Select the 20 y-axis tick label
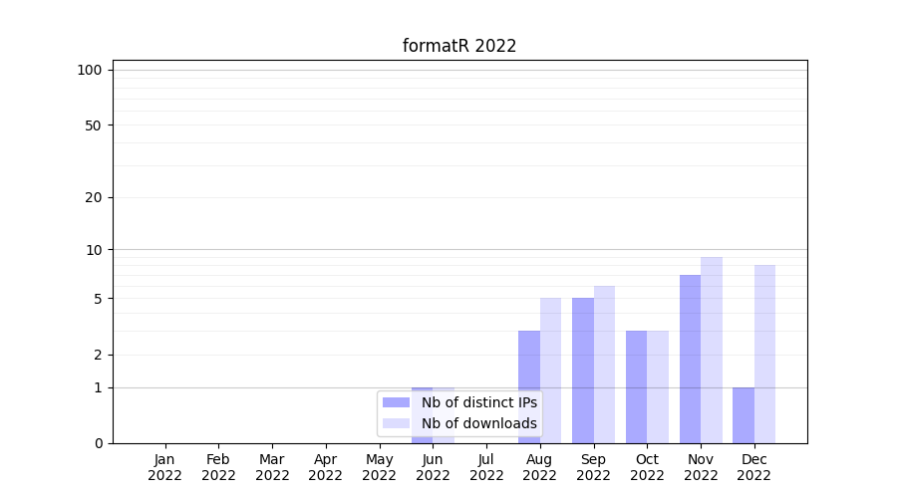Viewport: 897px width, 498px height. click(x=94, y=197)
